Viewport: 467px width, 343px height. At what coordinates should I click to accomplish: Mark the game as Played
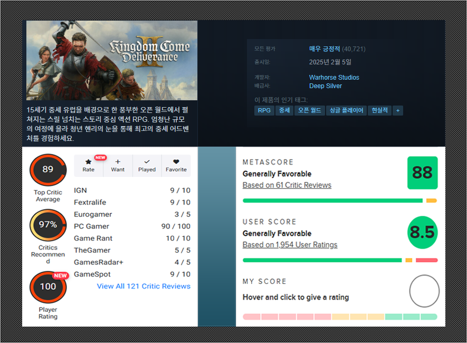[x=147, y=166]
